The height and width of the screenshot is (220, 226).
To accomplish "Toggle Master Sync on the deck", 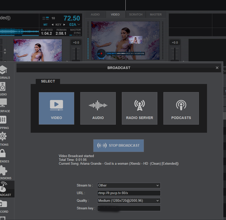I will pyautogui.click(x=76, y=31).
